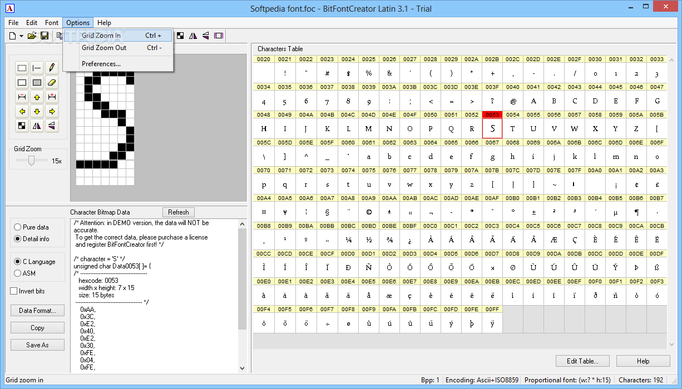Click the increase width icon with red plus
The height and width of the screenshot is (389, 682).
[52, 97]
